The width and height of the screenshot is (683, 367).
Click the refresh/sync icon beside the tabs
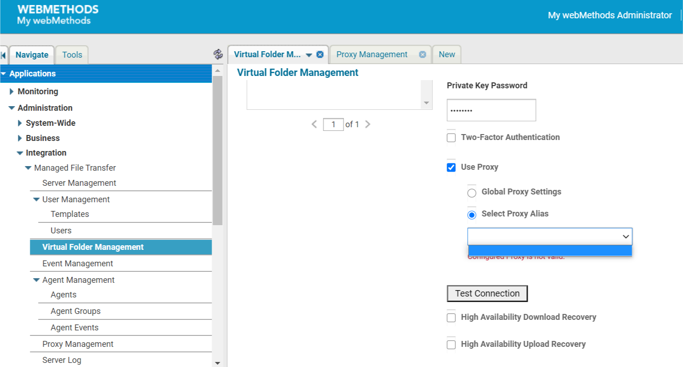[218, 54]
